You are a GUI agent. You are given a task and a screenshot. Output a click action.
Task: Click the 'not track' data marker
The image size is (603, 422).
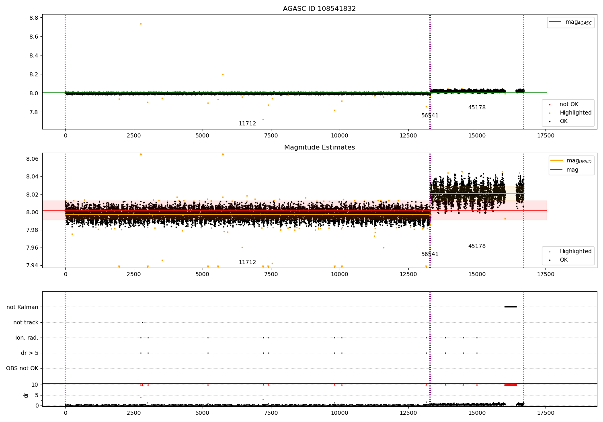coord(142,322)
